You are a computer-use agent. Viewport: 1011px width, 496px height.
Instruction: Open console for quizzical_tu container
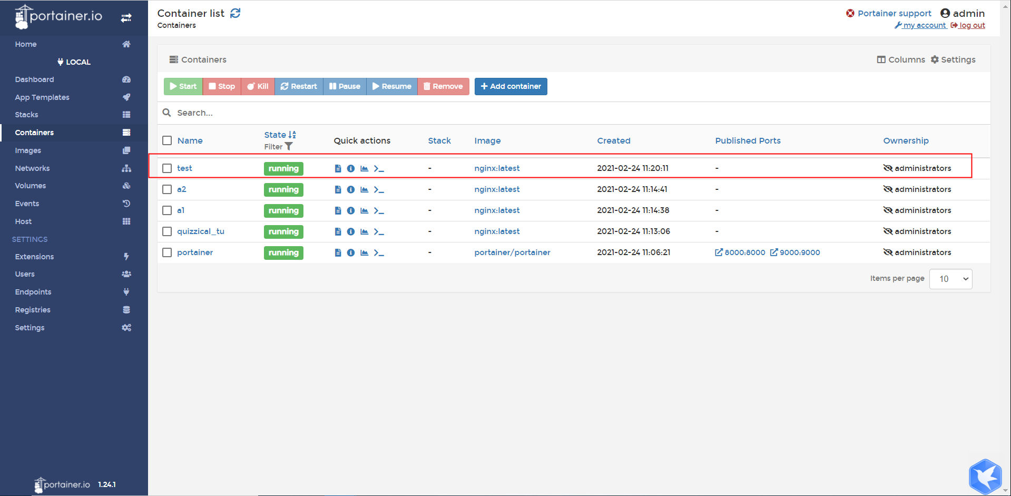[x=379, y=231]
